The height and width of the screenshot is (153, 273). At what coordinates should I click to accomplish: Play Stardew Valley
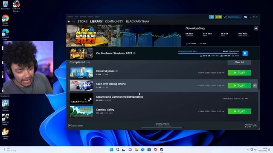coord(239,111)
